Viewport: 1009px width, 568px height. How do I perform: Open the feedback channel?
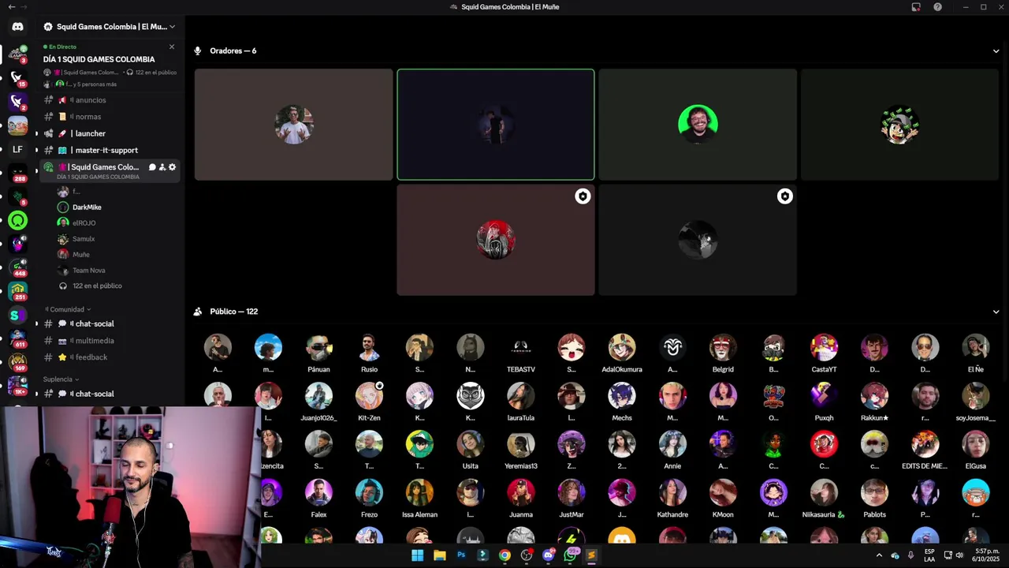(x=110, y=357)
